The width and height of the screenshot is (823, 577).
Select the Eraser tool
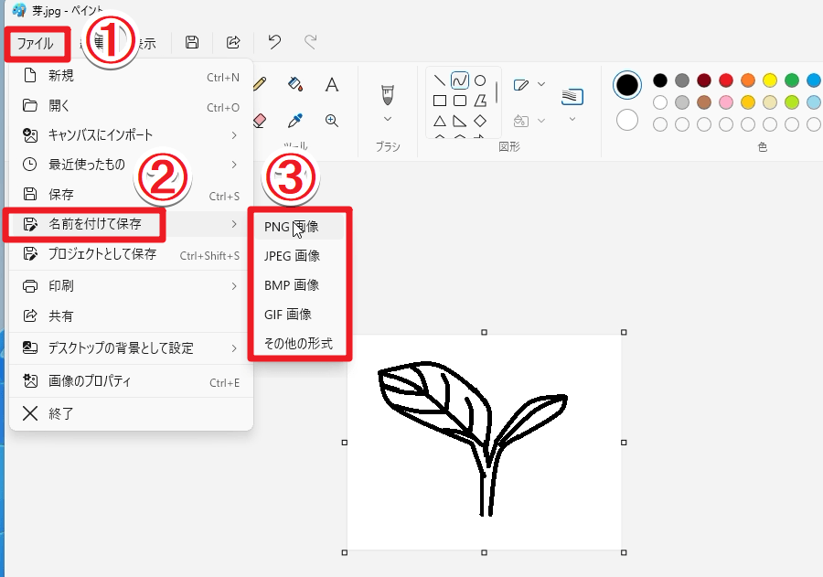pos(260,121)
